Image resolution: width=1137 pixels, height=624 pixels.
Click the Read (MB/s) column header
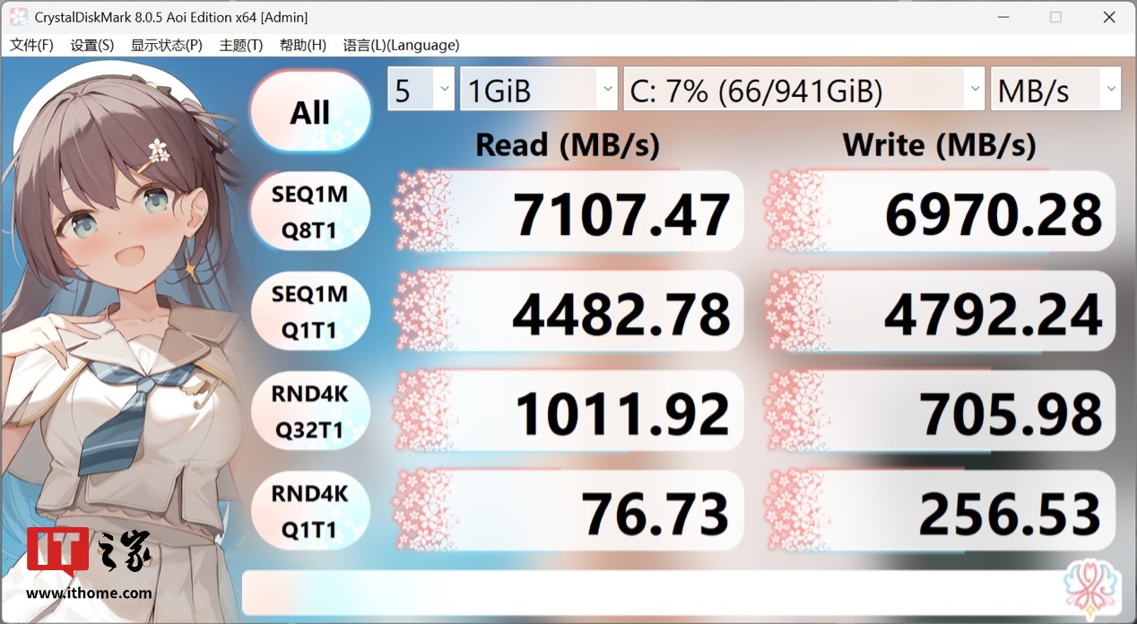568,144
